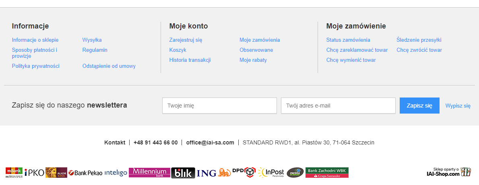Screen dimensions: 479x185
Task: Click the office@iai-sa.com email address
Action: click(x=210, y=142)
